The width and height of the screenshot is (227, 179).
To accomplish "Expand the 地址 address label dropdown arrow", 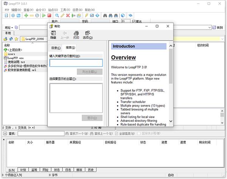I will [12, 28].
